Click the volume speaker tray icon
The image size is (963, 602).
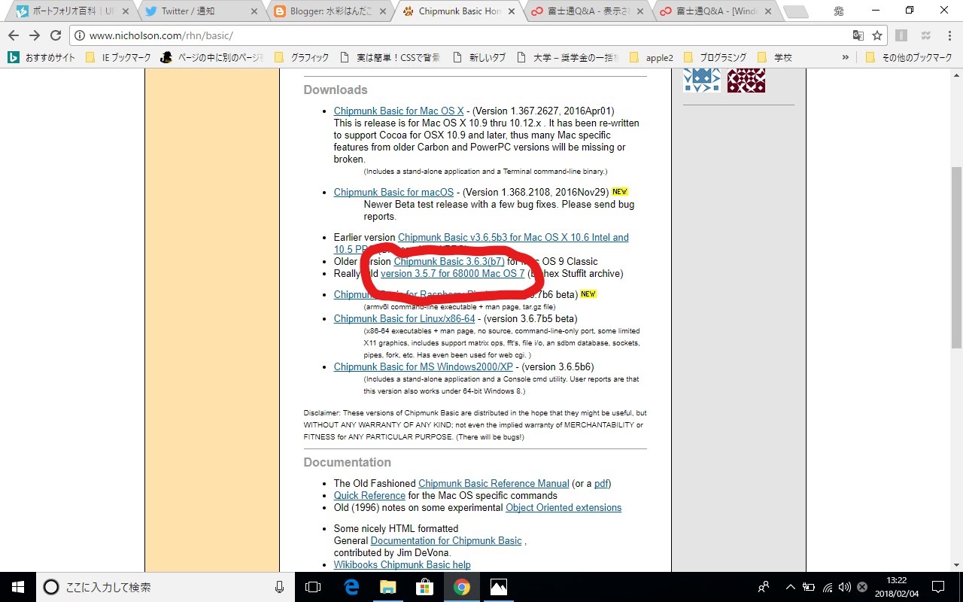point(845,587)
